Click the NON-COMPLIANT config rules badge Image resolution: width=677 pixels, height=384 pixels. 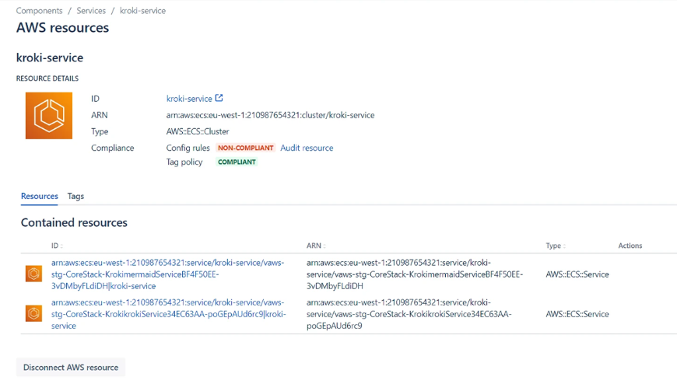tap(245, 148)
